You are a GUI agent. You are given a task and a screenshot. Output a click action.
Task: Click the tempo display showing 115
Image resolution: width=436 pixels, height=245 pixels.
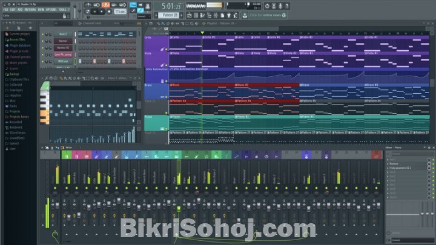coord(120,11)
